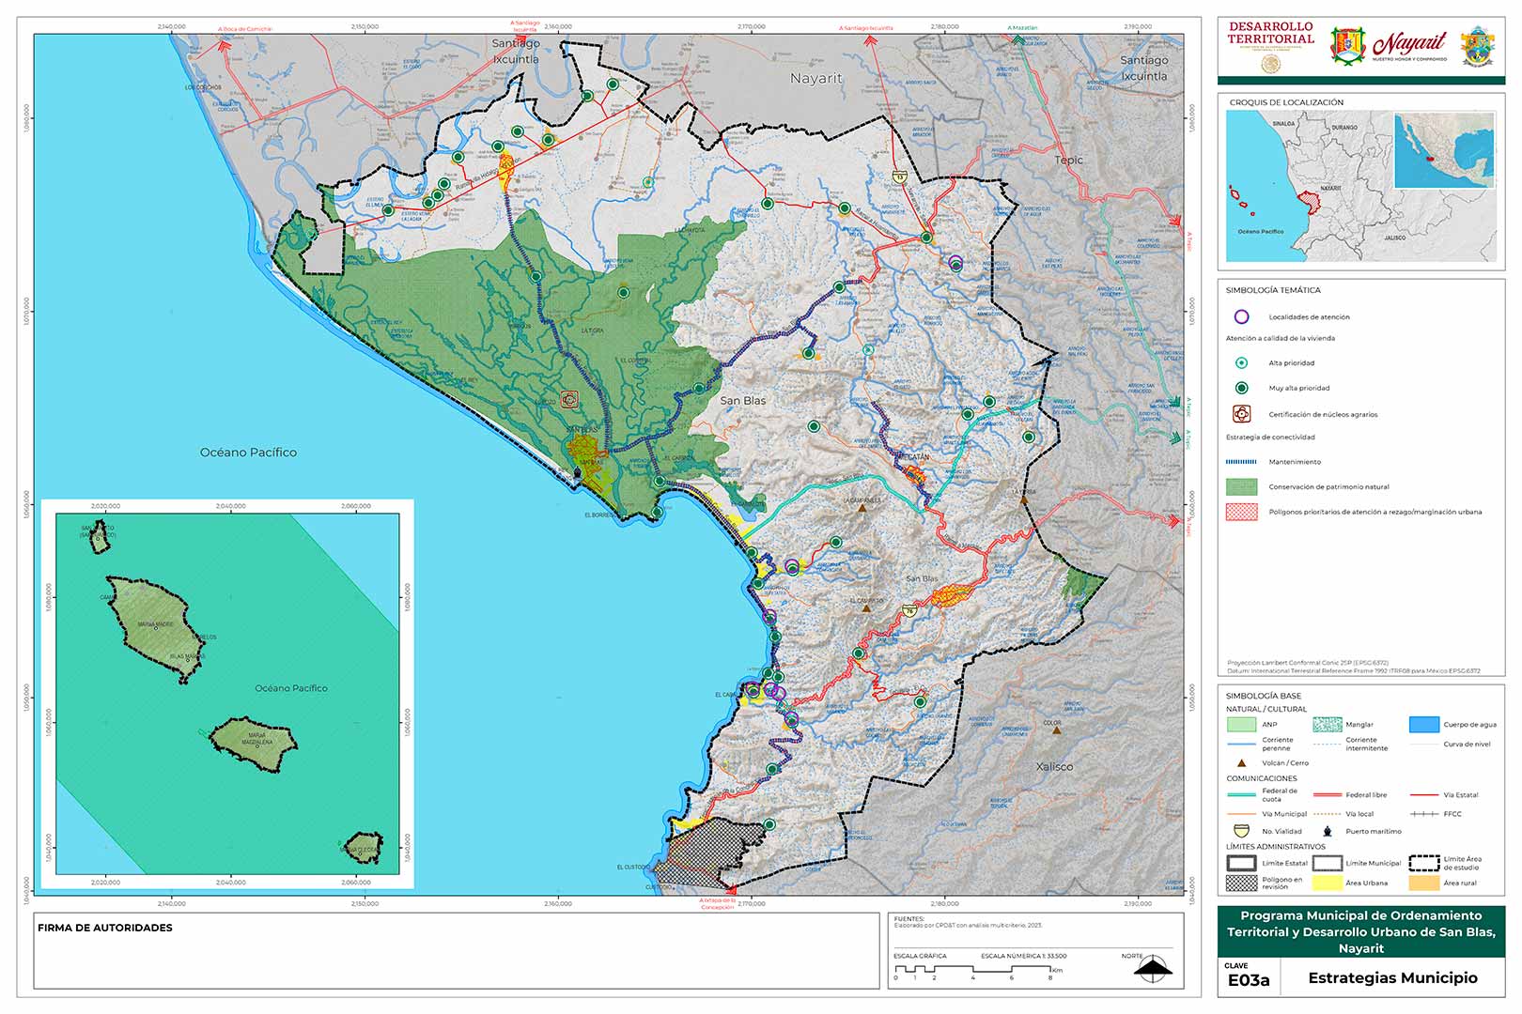Click the Desarrollo Territorial logo
The image size is (1522, 1014).
click(1270, 45)
